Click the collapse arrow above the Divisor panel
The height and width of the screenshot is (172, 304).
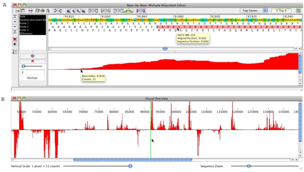[32, 52]
